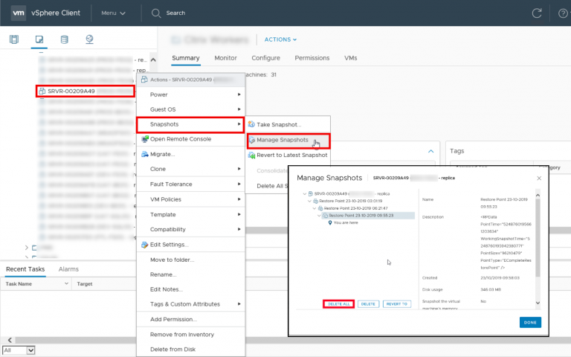Click the Target column header
Screen dimensions: 571x357
[x=85, y=284]
